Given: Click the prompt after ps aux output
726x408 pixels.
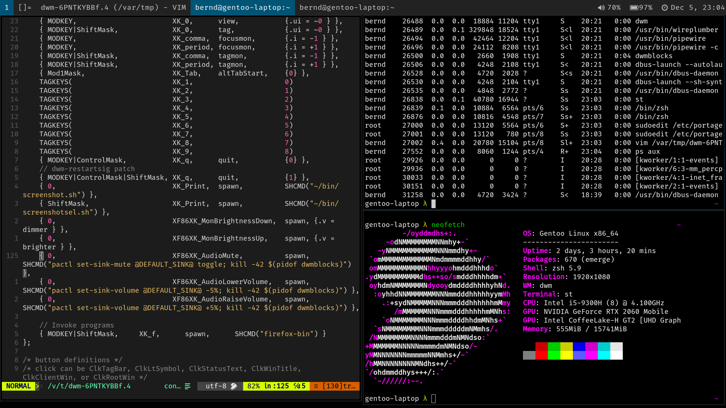Looking at the screenshot, I should (x=433, y=204).
